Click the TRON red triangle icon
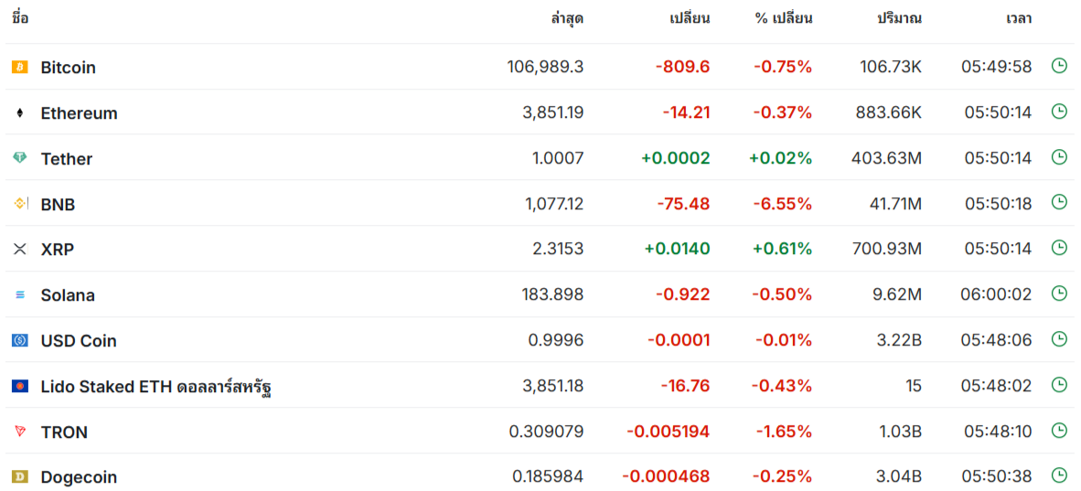Screen dimensions: 1081x491 [19, 431]
